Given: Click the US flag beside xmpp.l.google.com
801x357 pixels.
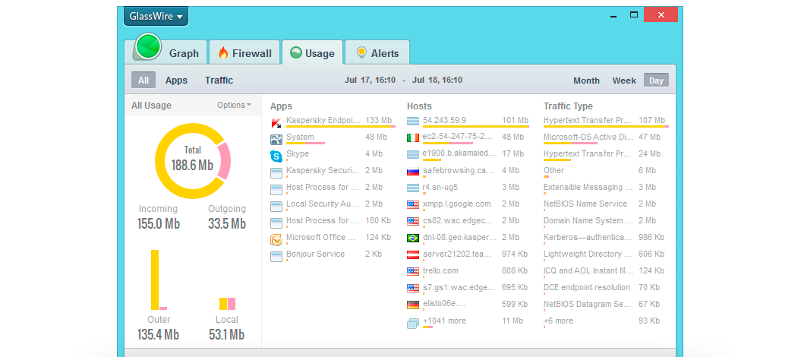Looking at the screenshot, I should (x=413, y=205).
